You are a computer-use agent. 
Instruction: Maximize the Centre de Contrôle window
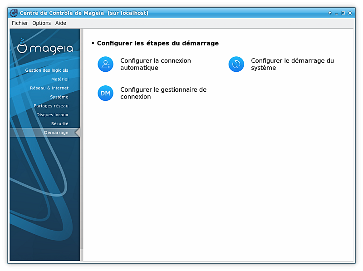tap(343, 13)
